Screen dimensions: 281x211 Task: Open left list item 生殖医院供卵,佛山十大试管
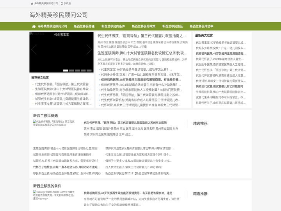63,89
